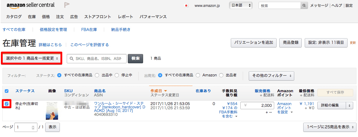Toggle the checkbox for 停止中 row
The image size is (358, 137).
pyautogui.click(x=7, y=104)
